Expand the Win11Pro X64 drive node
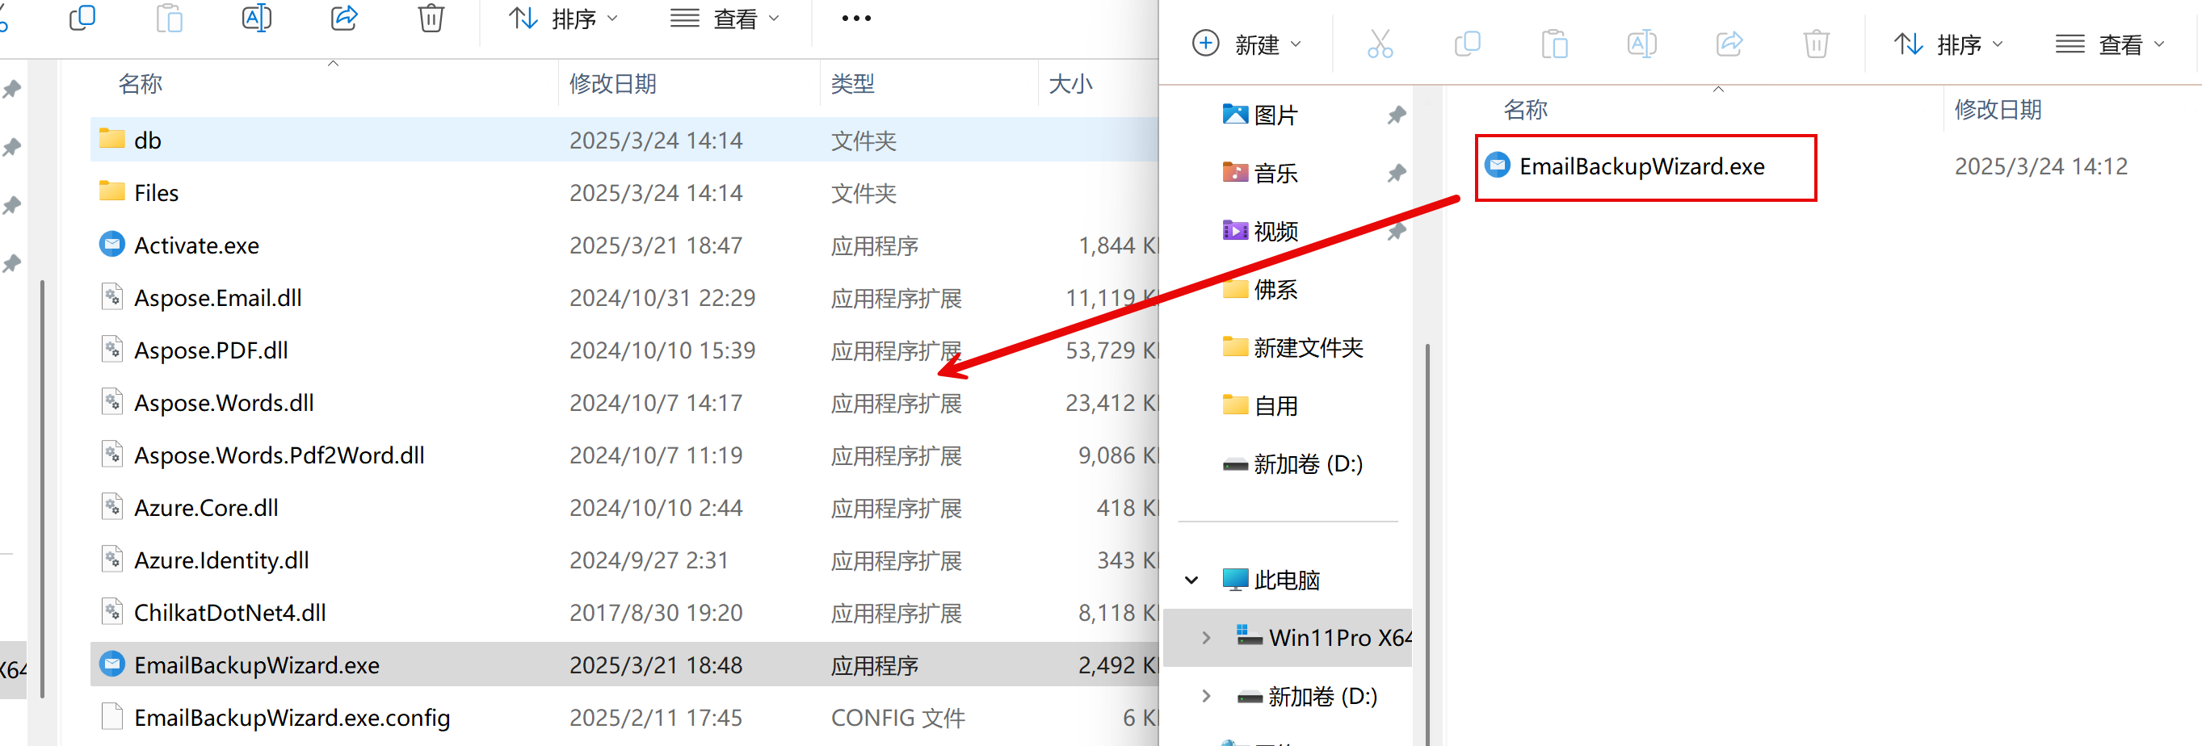The image size is (2202, 746). pyautogui.click(x=1205, y=638)
